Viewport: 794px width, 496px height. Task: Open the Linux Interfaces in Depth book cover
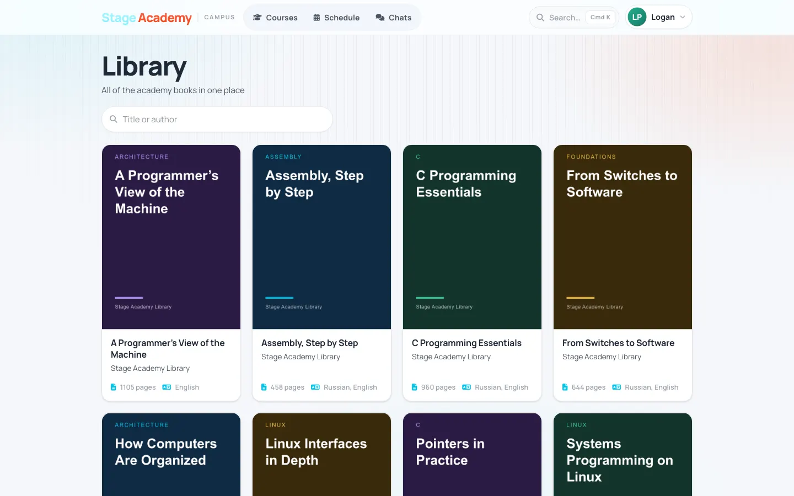pos(321,455)
